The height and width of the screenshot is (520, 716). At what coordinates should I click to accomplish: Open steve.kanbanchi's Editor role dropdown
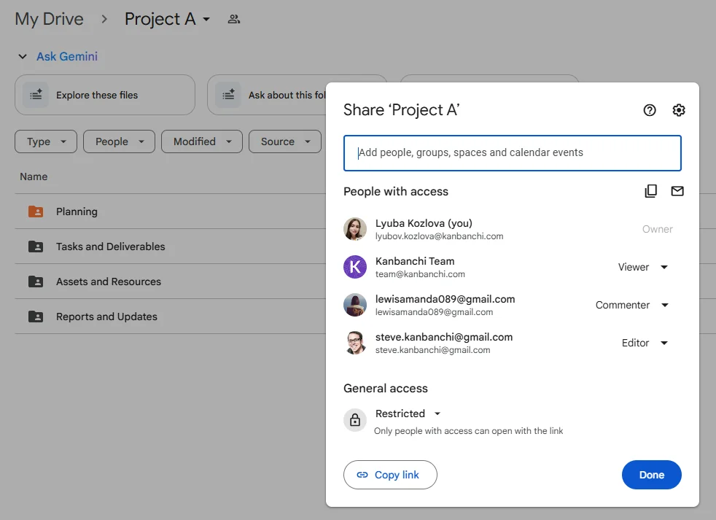[645, 343]
